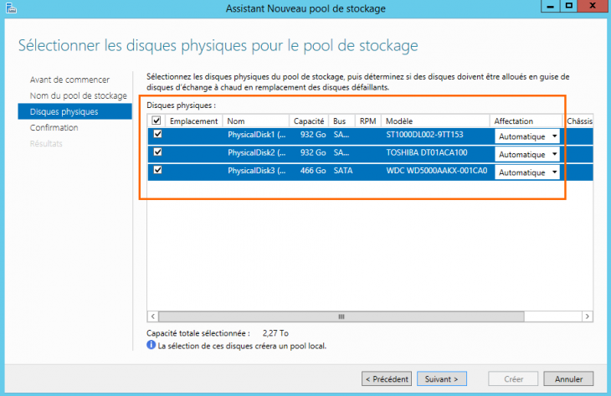
Task: Close the Assistant Nouveau pool de stockage window
Action: (593, 6)
